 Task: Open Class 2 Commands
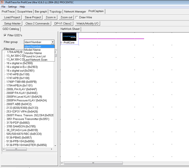click(x=37, y=24)
